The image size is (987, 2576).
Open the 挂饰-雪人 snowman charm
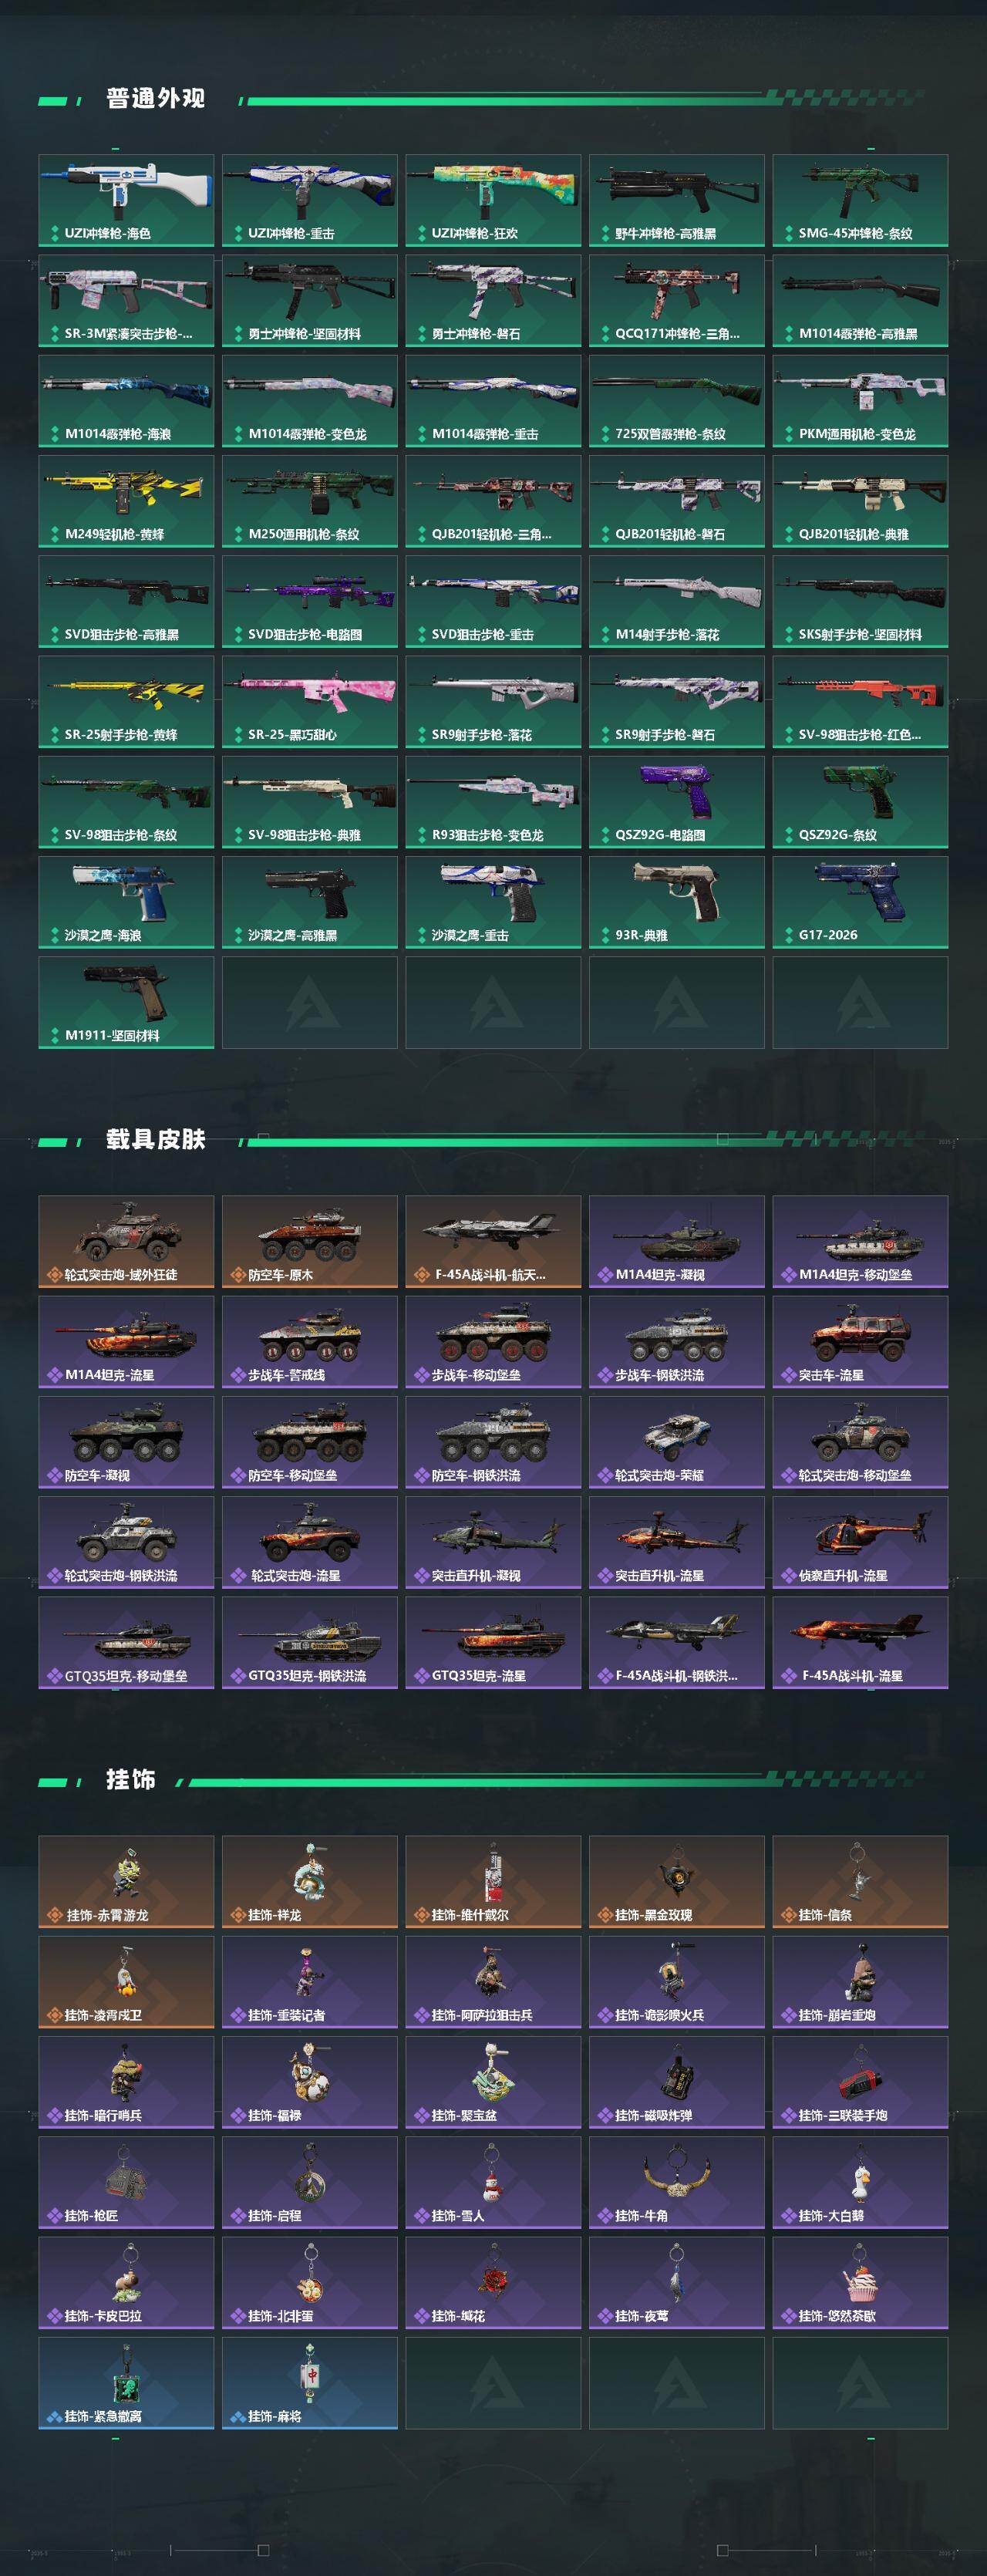493,2182
